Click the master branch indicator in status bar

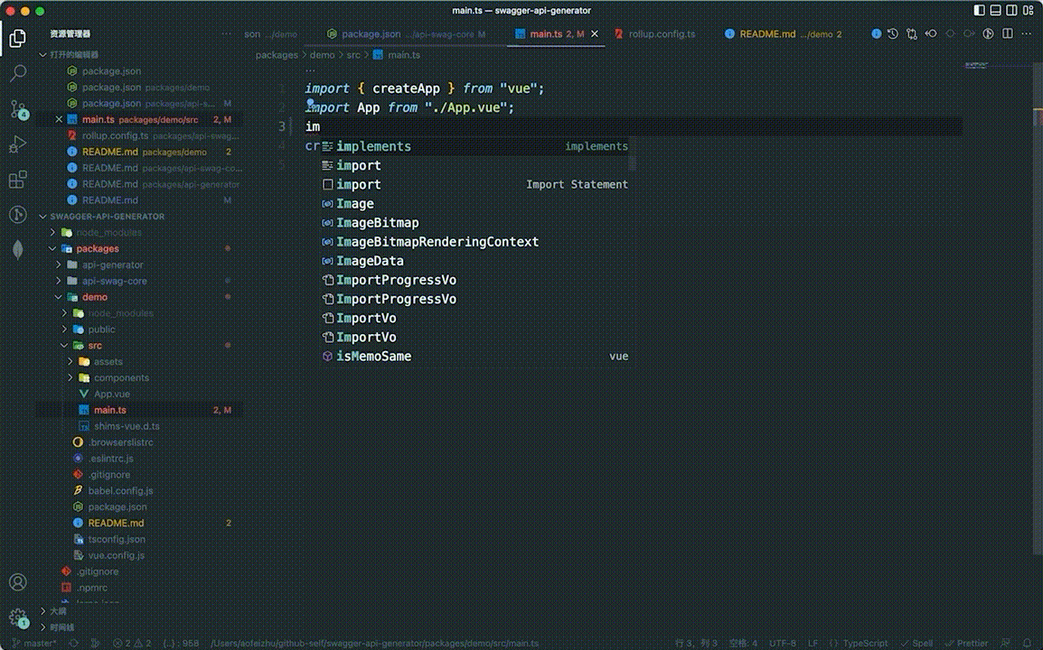34,643
